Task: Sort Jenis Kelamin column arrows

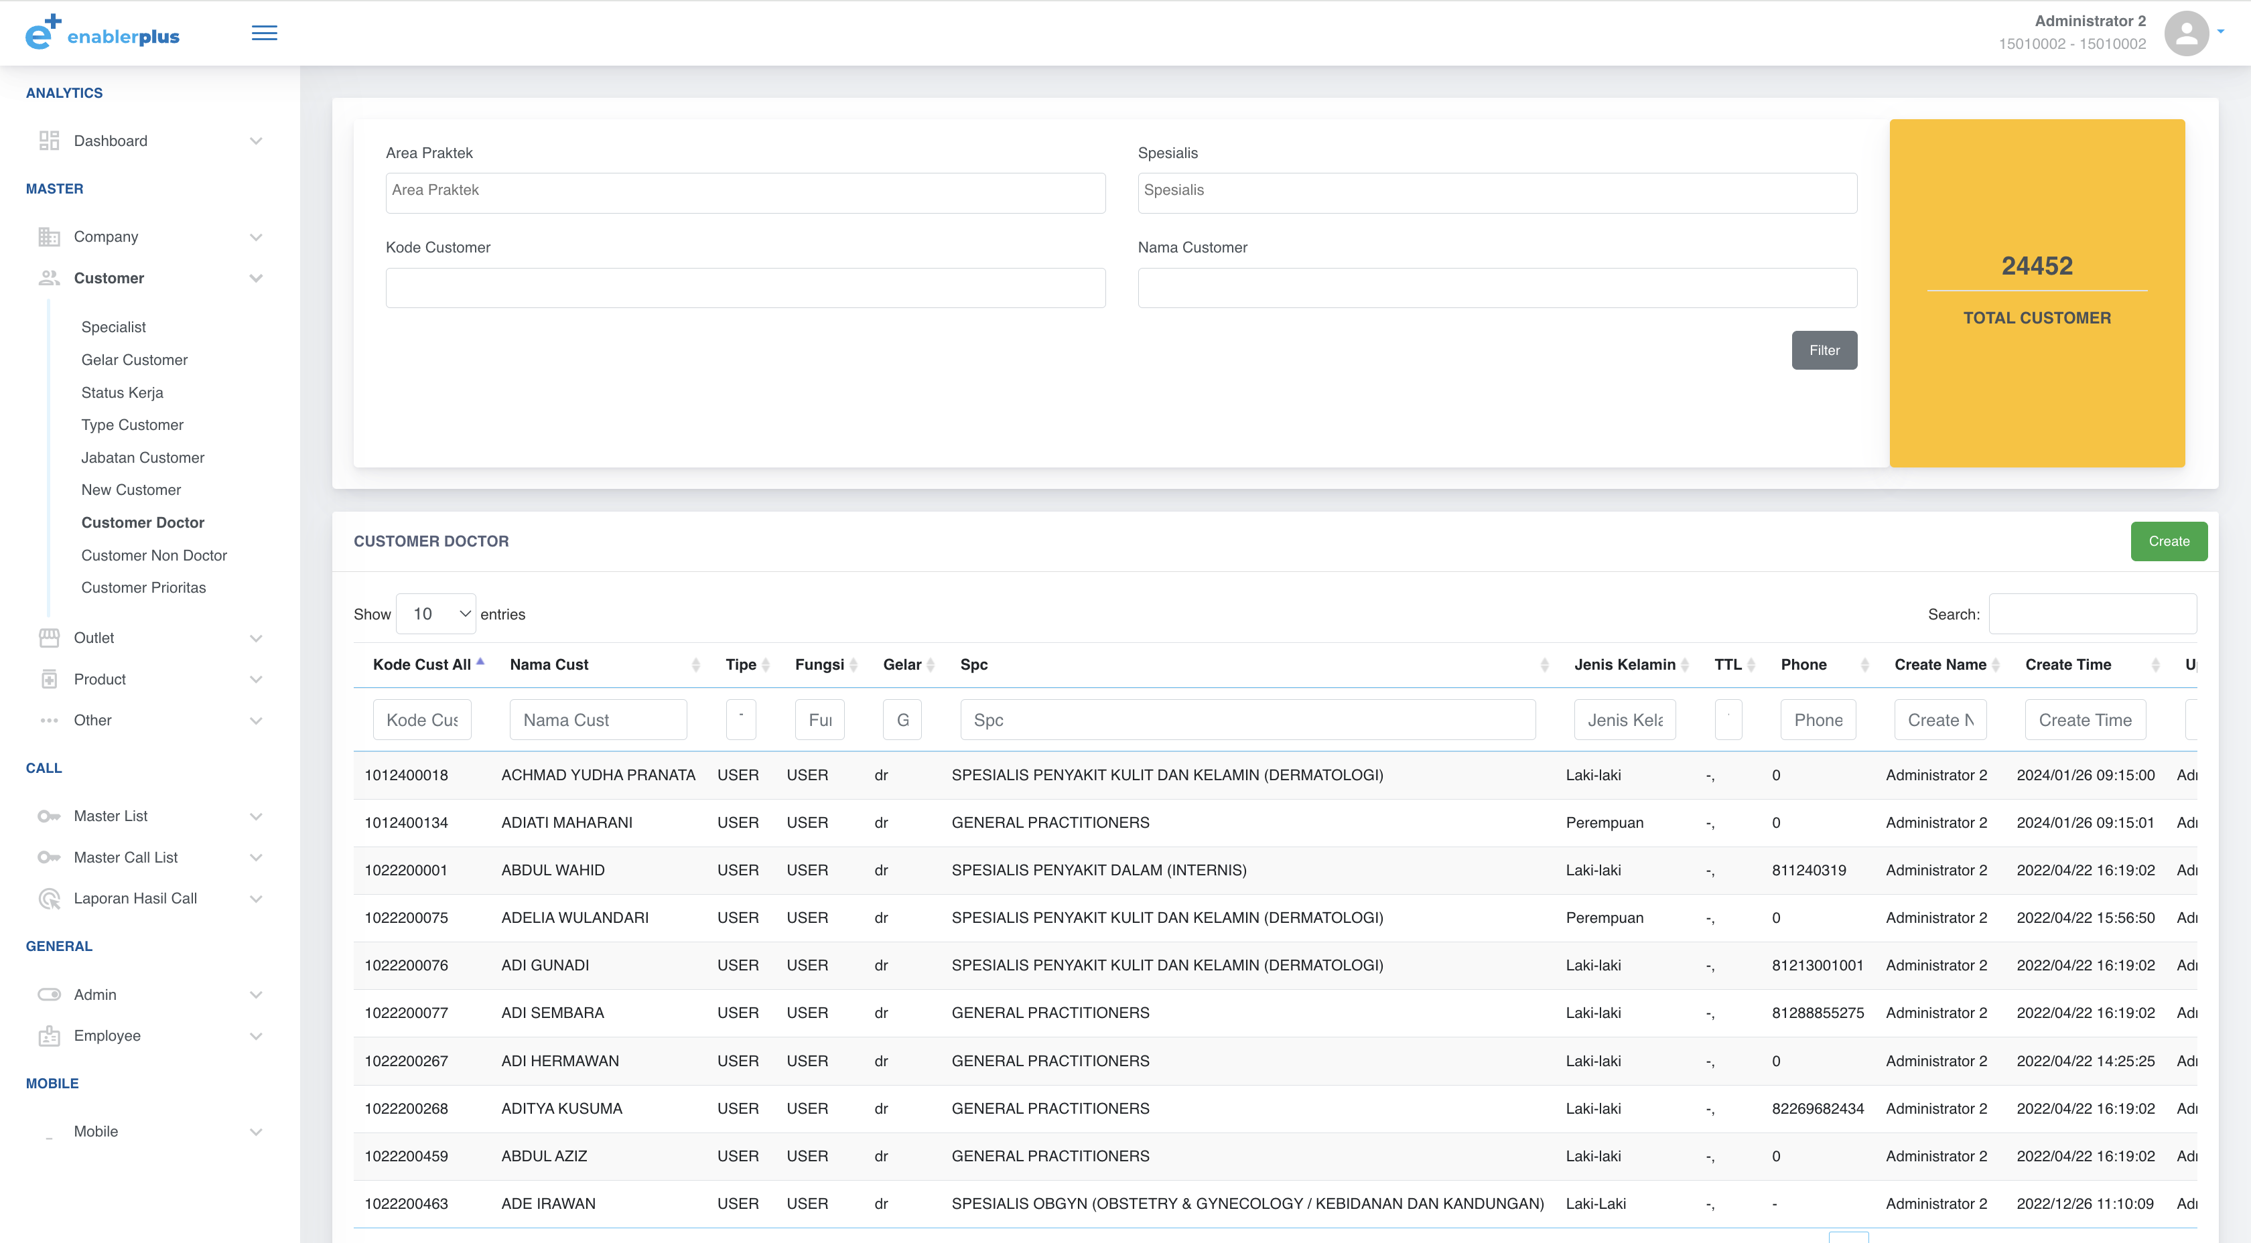Action: point(1685,665)
